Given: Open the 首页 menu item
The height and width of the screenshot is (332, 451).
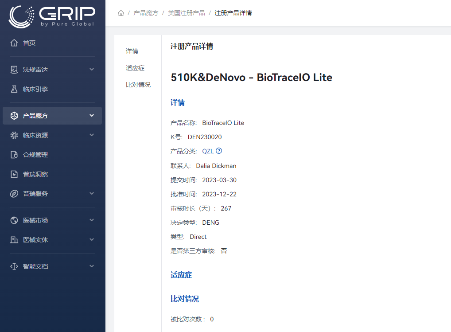Looking at the screenshot, I should tap(52, 43).
